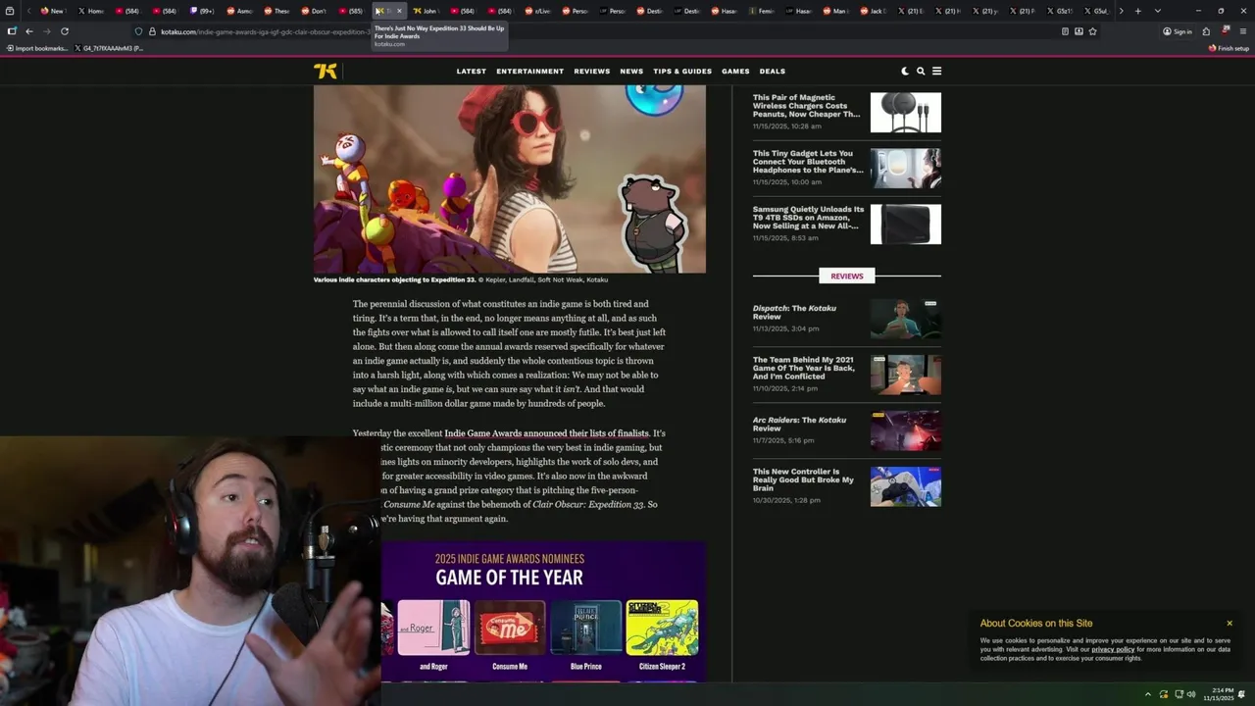Click Finish setup button

1229,48
